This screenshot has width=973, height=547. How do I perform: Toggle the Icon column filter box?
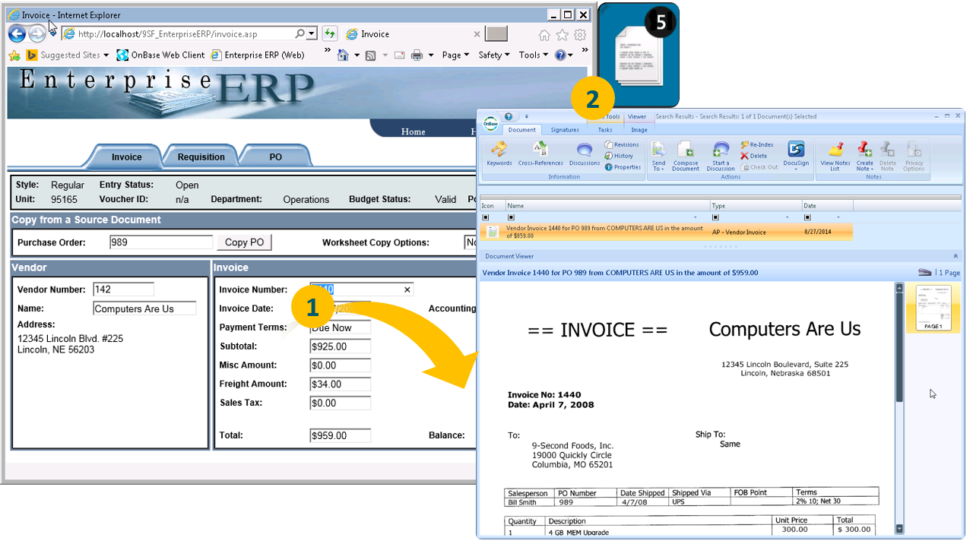click(485, 217)
